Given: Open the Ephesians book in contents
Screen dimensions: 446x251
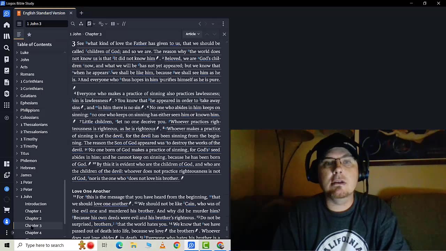Looking at the screenshot, I should 29,103.
